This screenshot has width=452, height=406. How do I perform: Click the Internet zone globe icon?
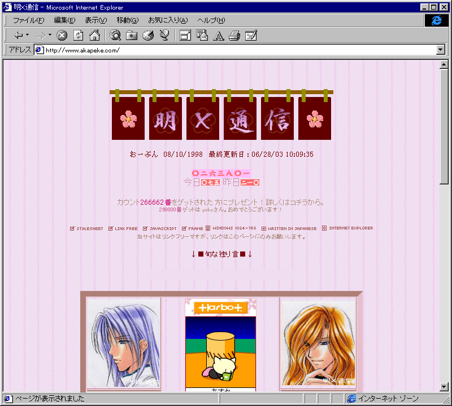(x=351, y=399)
